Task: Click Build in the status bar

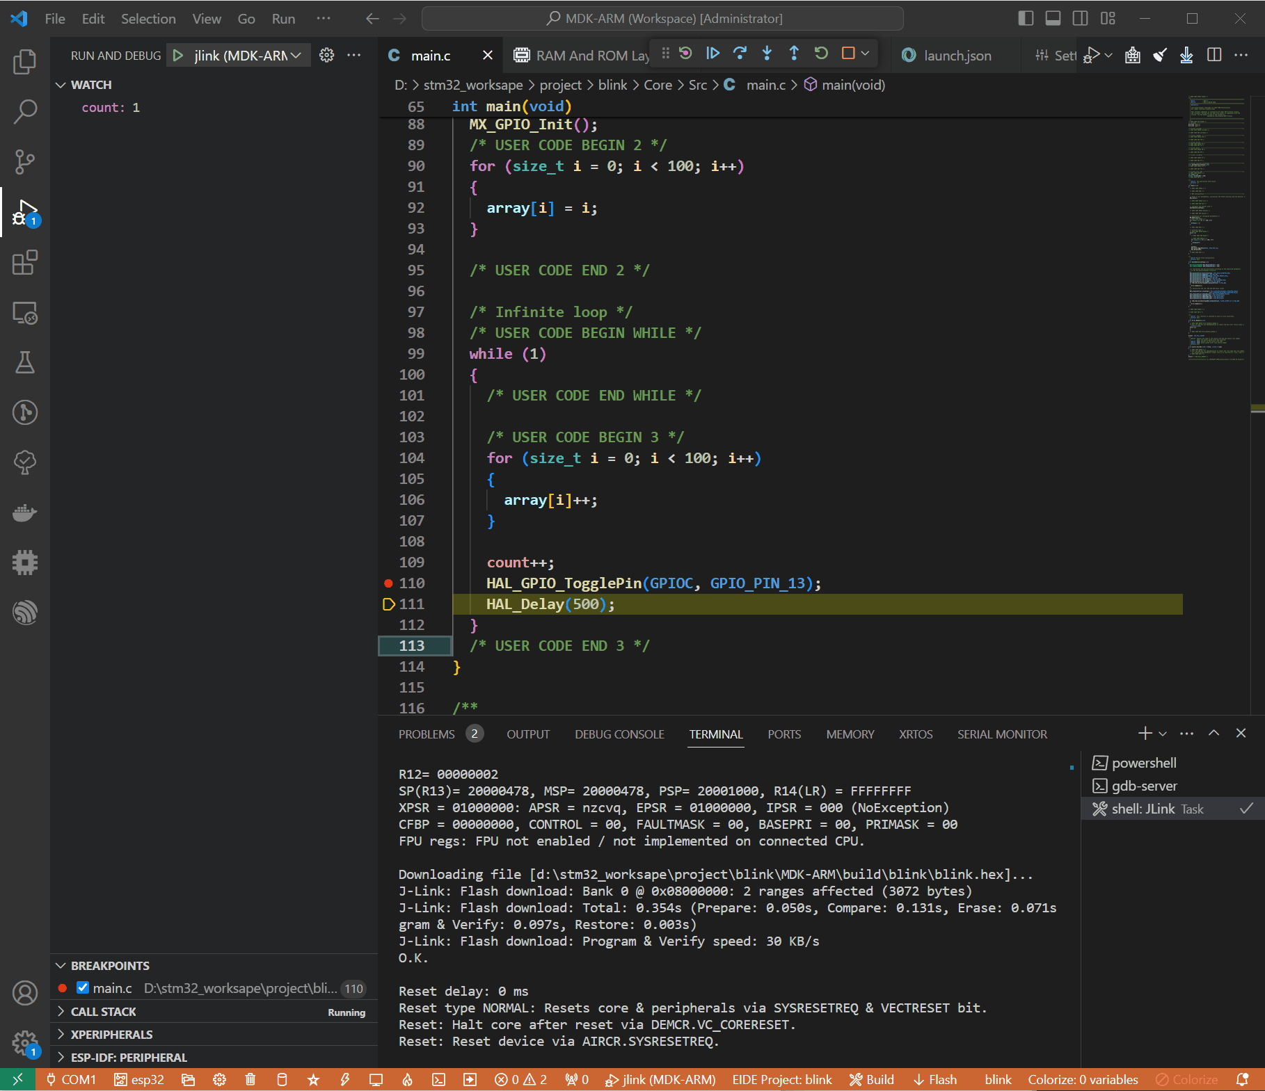Action: click(x=871, y=1079)
